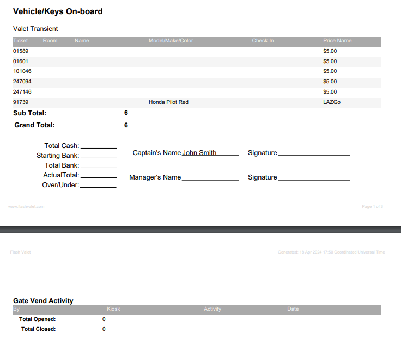401x339 pixels.
Task: Click the 'Flash Valet' page header text
Action: click(21, 252)
